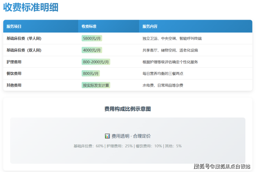Click the 水电费、日常用品等杂费 description
The height and width of the screenshot is (172, 256).
(163, 85)
